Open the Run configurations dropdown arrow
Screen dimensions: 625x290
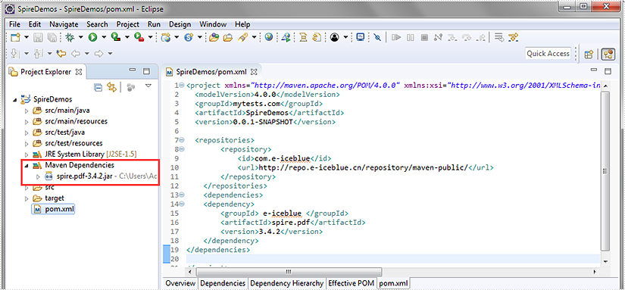[x=104, y=37]
